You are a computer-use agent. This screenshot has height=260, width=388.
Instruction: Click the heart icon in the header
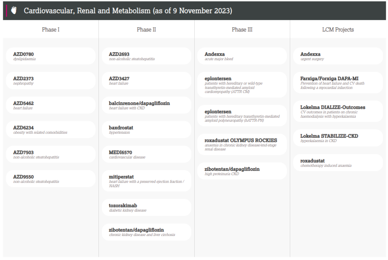coord(14,10)
